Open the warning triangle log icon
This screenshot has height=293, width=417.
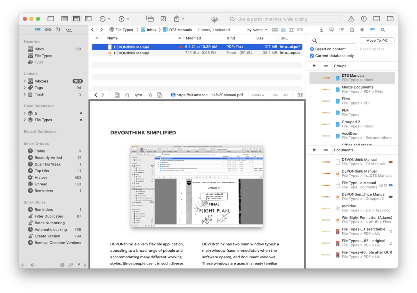351,19
